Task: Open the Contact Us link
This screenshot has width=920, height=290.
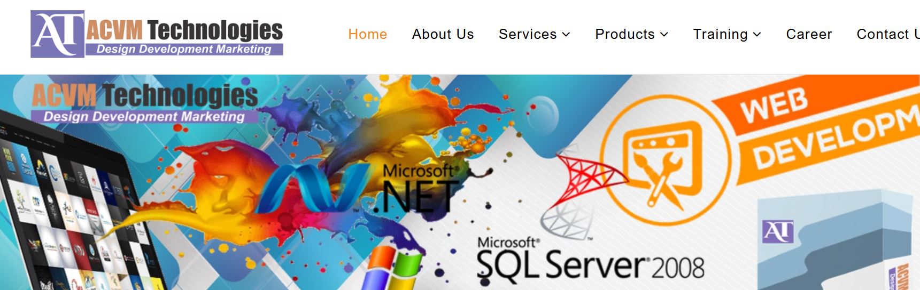Action: [x=888, y=34]
